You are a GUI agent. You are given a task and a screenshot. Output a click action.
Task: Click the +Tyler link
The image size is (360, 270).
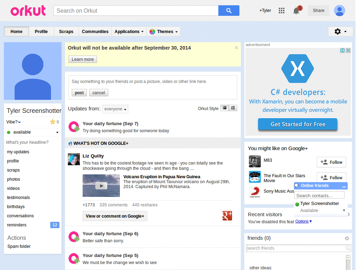[x=265, y=11]
